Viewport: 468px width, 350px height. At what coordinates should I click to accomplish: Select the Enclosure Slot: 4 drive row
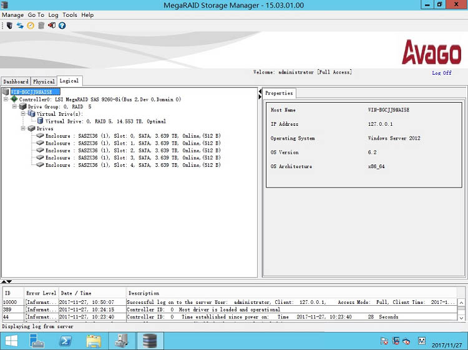[x=133, y=165]
